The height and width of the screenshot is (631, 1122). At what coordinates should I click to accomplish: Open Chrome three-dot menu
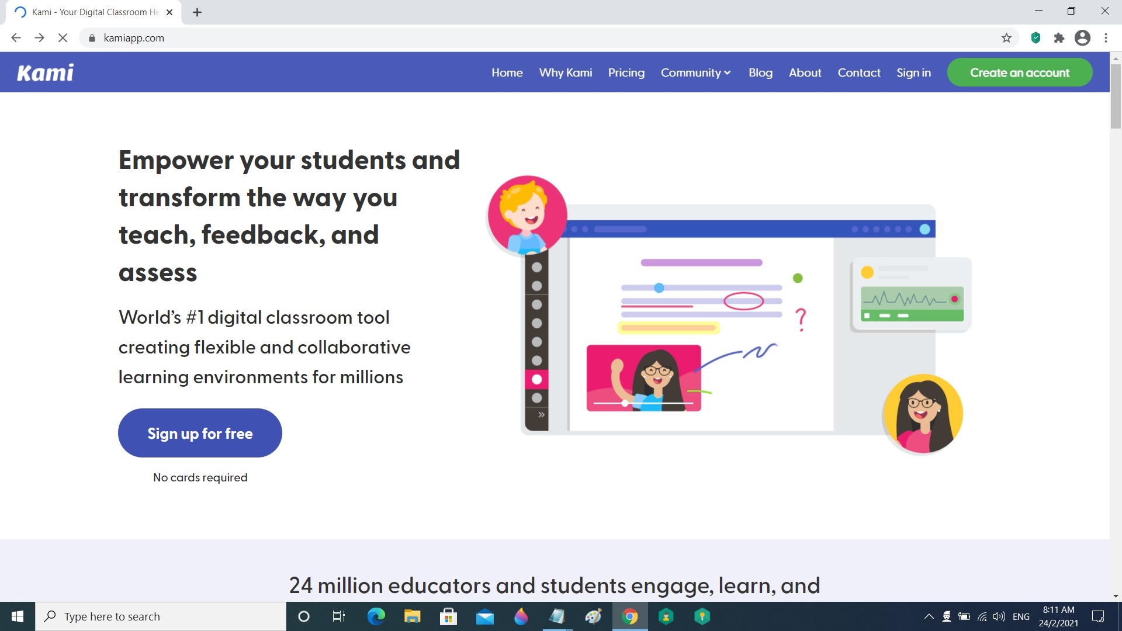click(1106, 38)
